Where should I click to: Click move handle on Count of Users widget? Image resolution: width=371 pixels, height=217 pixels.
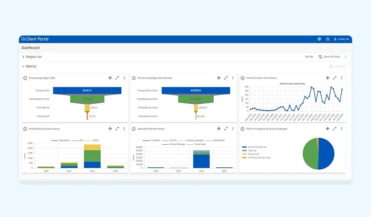(x=327, y=78)
